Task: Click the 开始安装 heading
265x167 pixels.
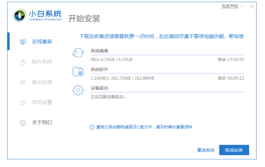Action: 84,18
